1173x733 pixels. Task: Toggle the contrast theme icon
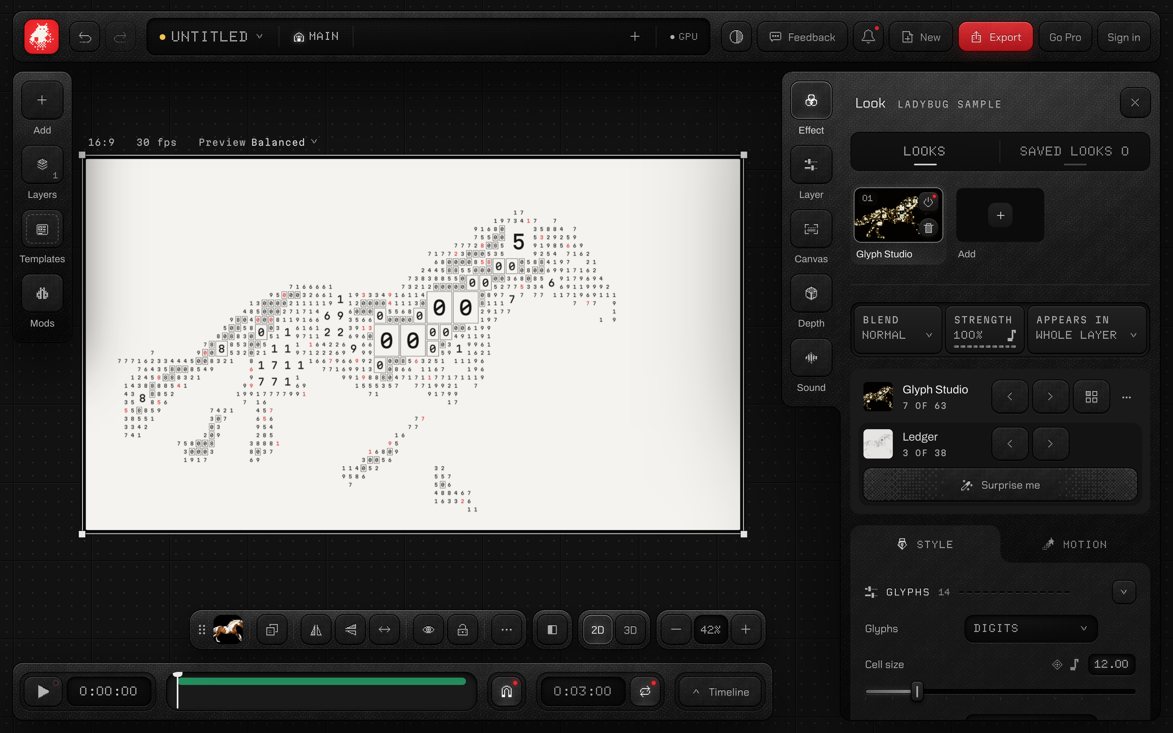pyautogui.click(x=736, y=37)
